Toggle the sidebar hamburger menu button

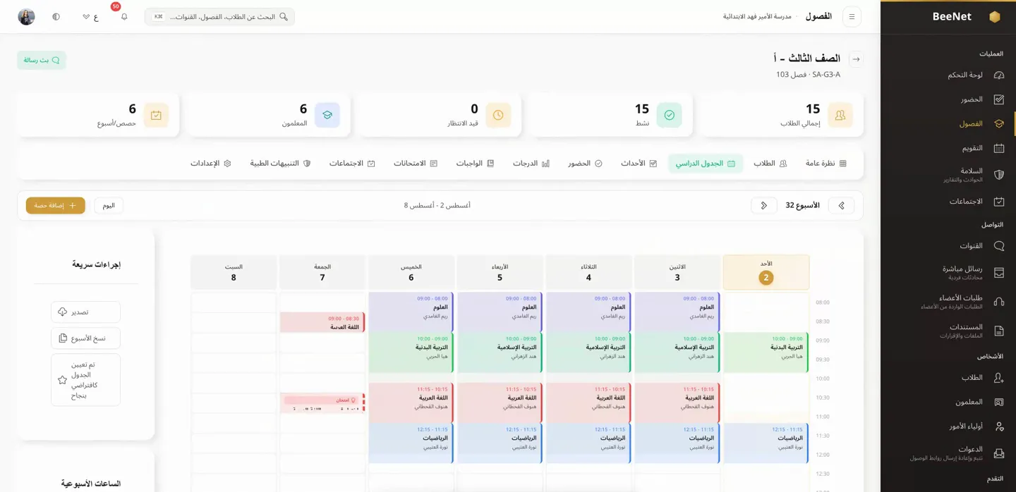pyautogui.click(x=852, y=16)
